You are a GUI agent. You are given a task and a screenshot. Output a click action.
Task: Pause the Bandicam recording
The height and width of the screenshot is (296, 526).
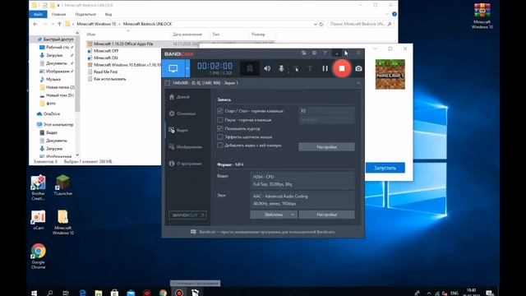coord(325,68)
